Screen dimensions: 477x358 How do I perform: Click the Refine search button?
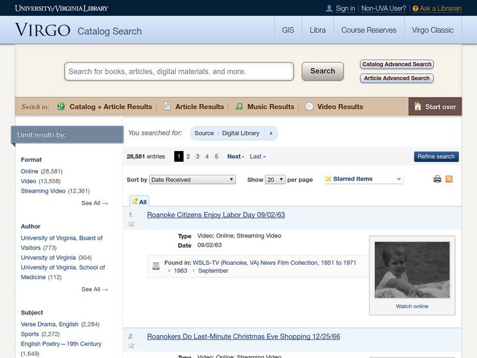tap(436, 156)
